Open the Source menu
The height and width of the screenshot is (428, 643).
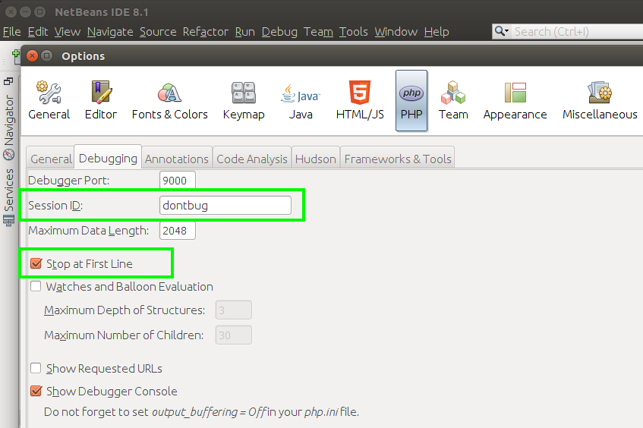[158, 32]
